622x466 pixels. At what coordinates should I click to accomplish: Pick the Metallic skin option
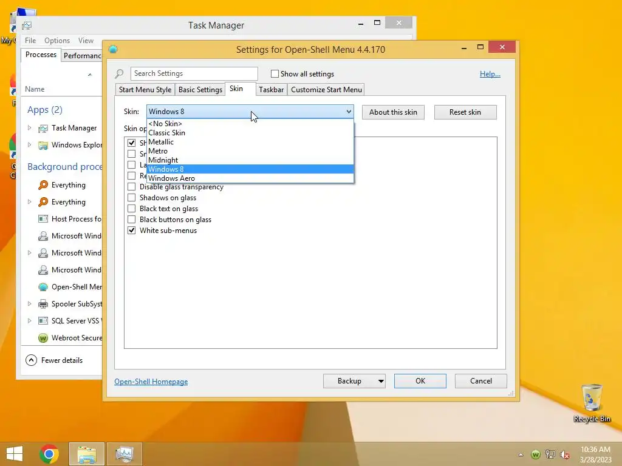[x=250, y=142]
